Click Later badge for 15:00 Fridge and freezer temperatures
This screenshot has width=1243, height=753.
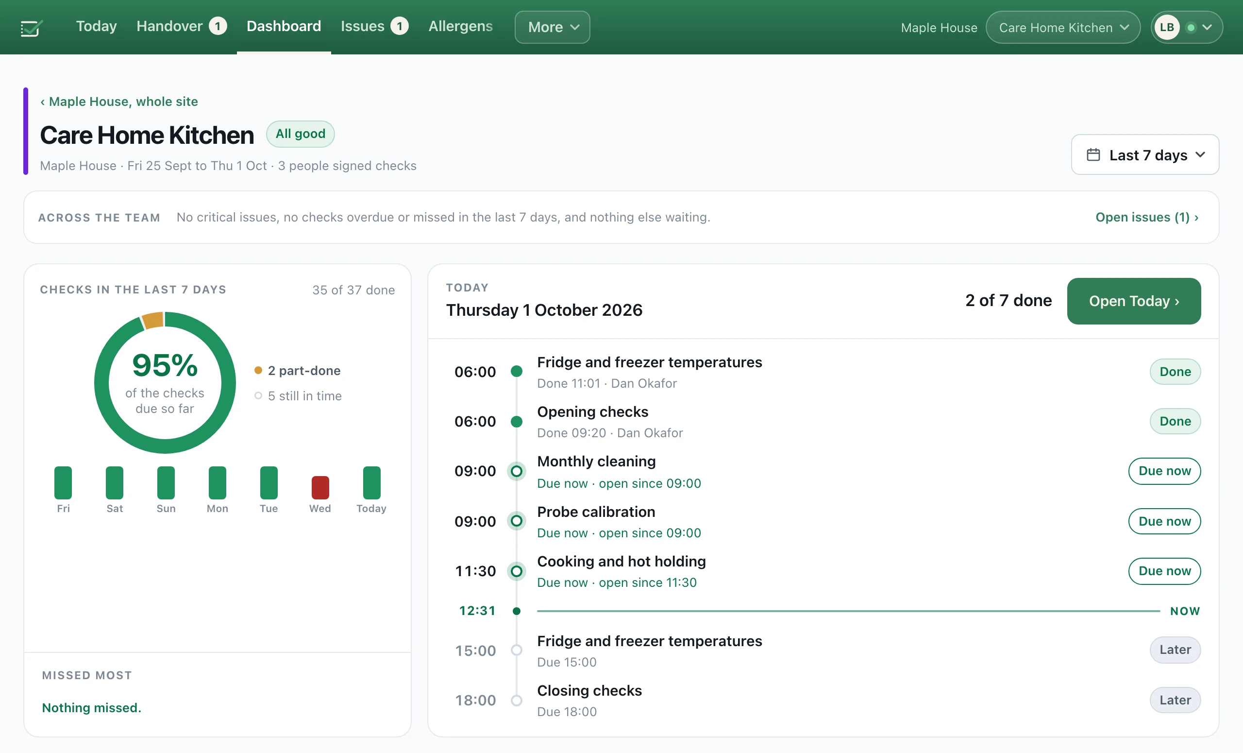coord(1175,650)
